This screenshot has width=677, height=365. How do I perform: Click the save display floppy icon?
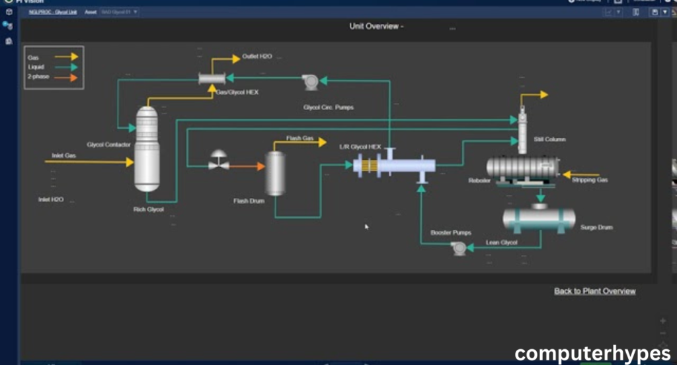(x=655, y=12)
